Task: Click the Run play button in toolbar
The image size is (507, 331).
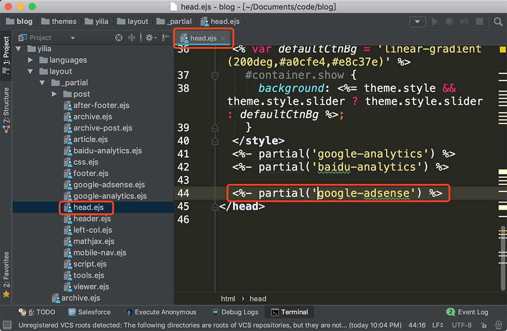Action: (435, 22)
